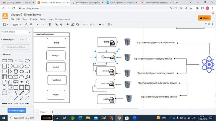Switch to the microservices capability tab
Viewport: 216px width, 121px height.
[156, 3]
